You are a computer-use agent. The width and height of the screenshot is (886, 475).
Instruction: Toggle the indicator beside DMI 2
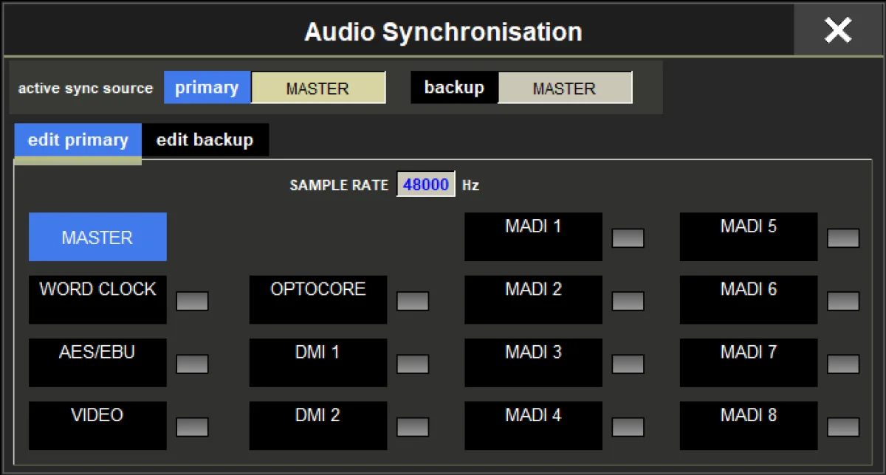coord(413,427)
